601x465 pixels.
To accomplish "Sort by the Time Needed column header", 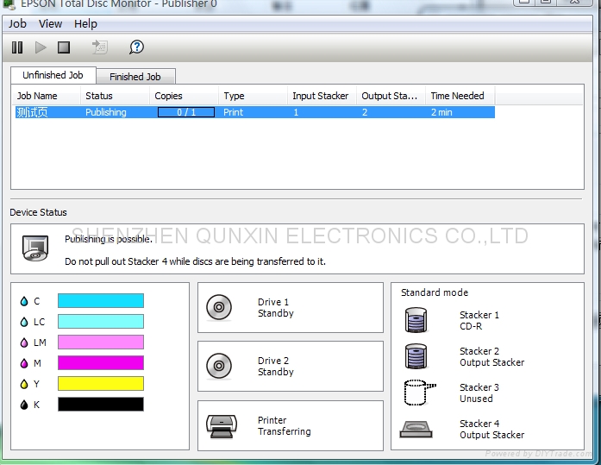I will click(x=460, y=96).
